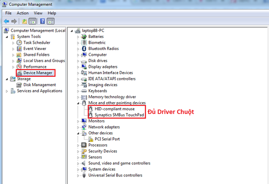The image size is (269, 184).
Task: Open the Help menu
Action: pyautogui.click(x=52, y=13)
